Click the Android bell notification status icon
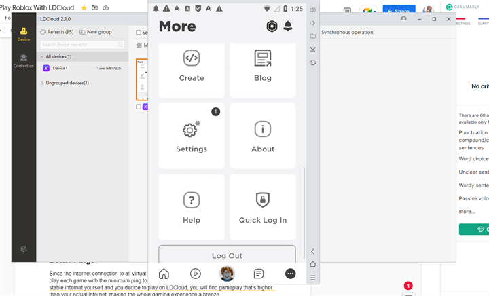 click(156, 9)
